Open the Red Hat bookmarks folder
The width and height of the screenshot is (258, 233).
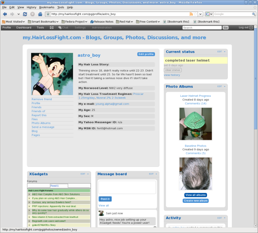click(125, 22)
